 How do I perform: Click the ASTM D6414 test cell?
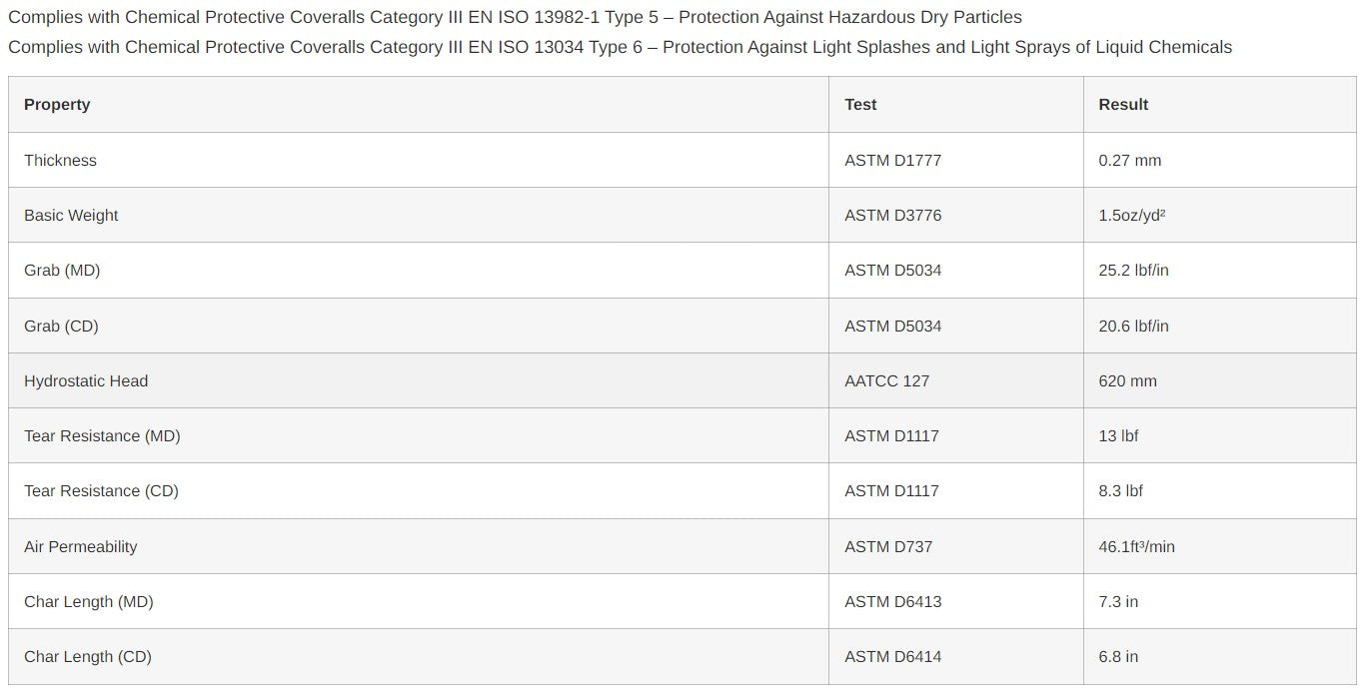(x=892, y=657)
